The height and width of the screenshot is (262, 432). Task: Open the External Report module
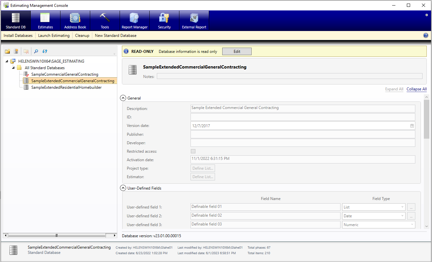[x=194, y=21]
